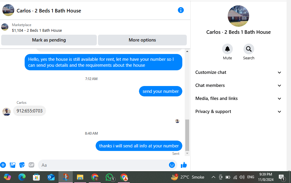The width and height of the screenshot is (291, 183).
Task: Attach a photo with image icon
Action: tap(12, 165)
